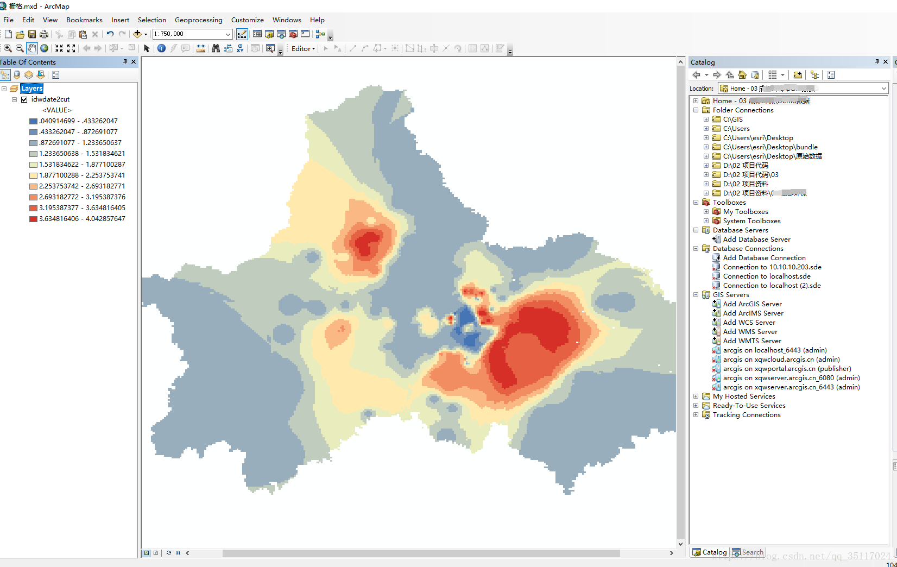The width and height of the screenshot is (897, 567).
Task: Toggle contents tree panel in Catalog
Action: 814,75
